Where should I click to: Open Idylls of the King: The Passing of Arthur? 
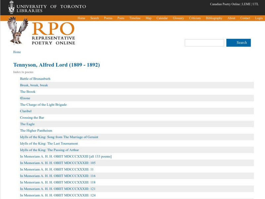(49, 150)
